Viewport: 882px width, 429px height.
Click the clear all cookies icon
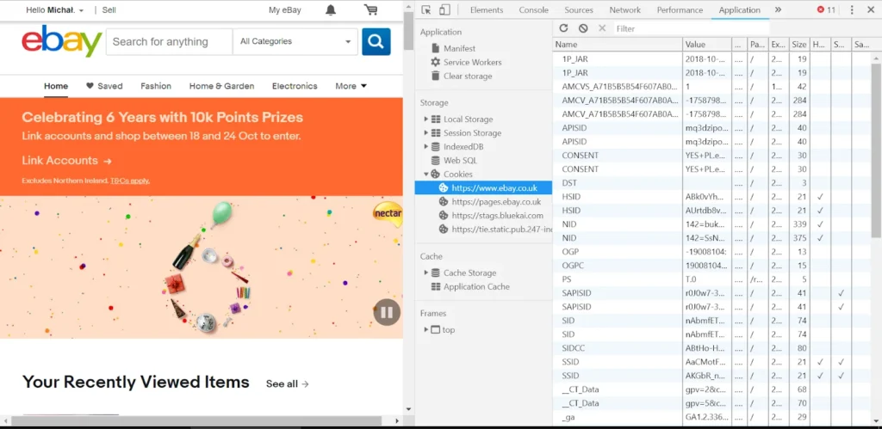coord(583,28)
